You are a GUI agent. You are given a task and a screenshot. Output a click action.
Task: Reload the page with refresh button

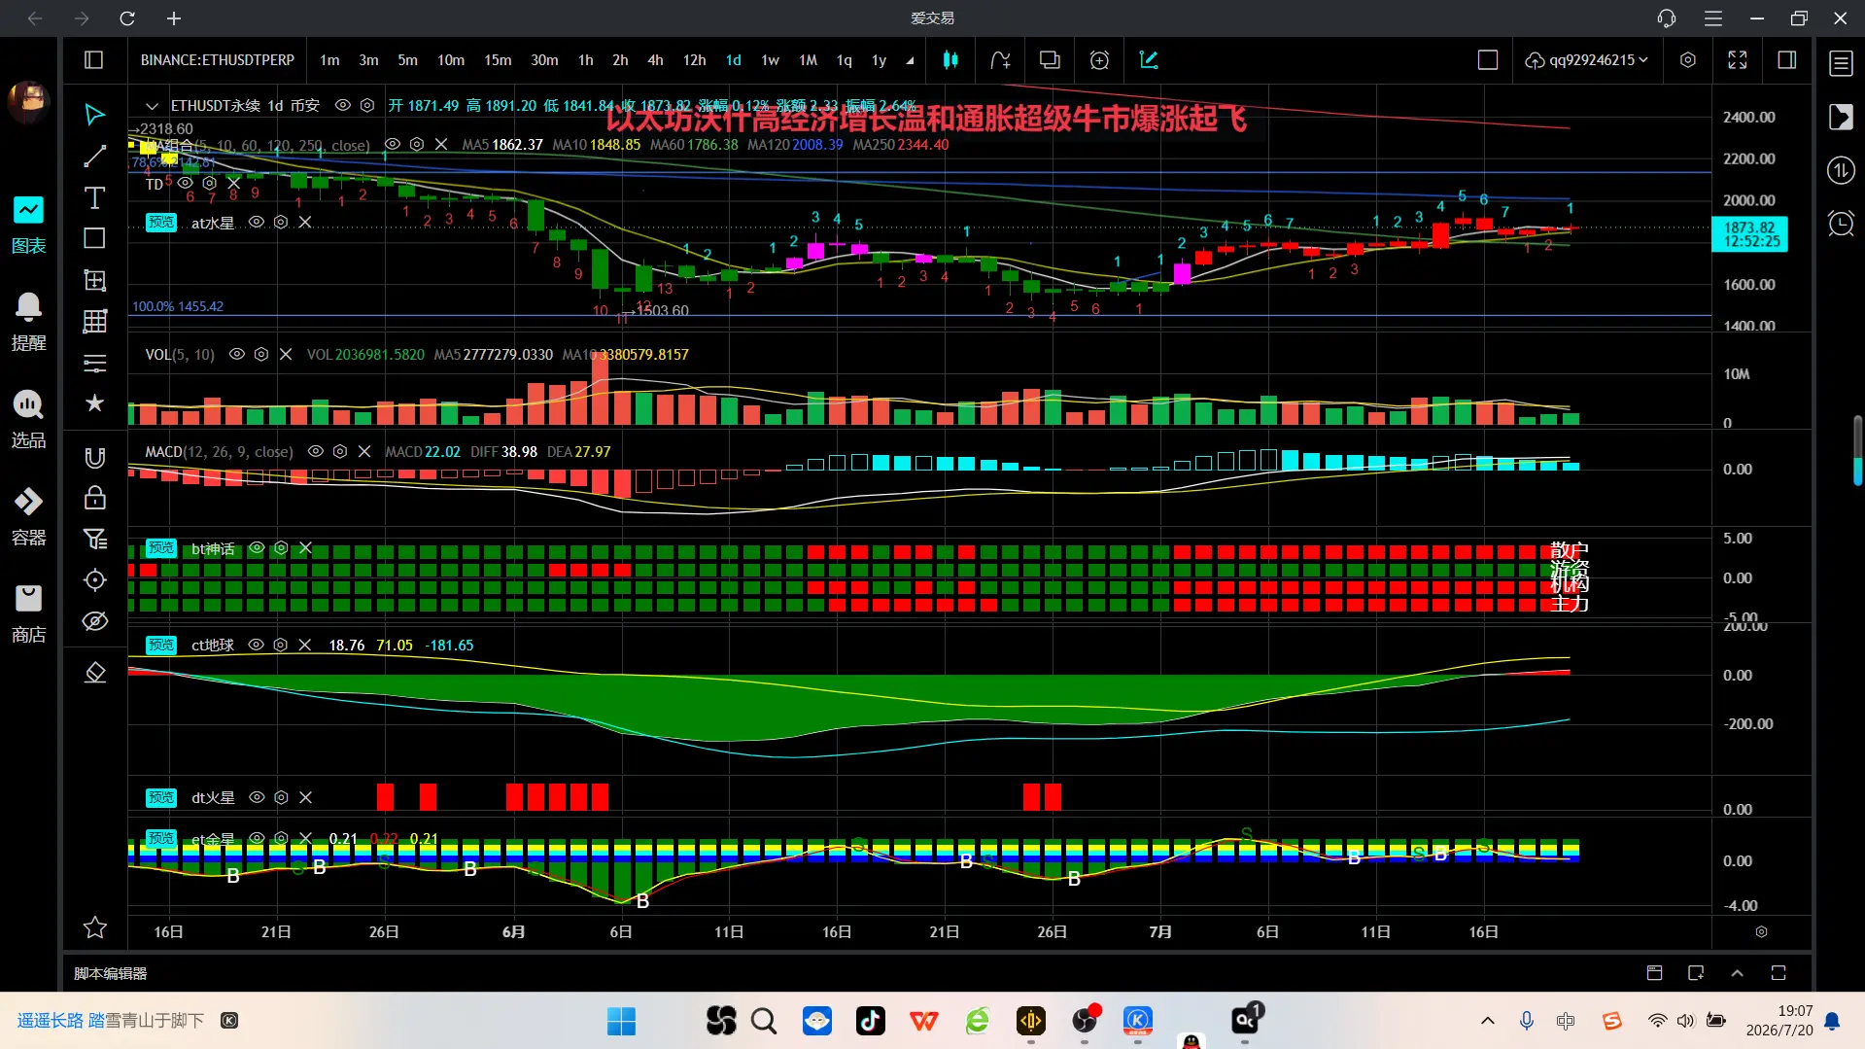(127, 18)
